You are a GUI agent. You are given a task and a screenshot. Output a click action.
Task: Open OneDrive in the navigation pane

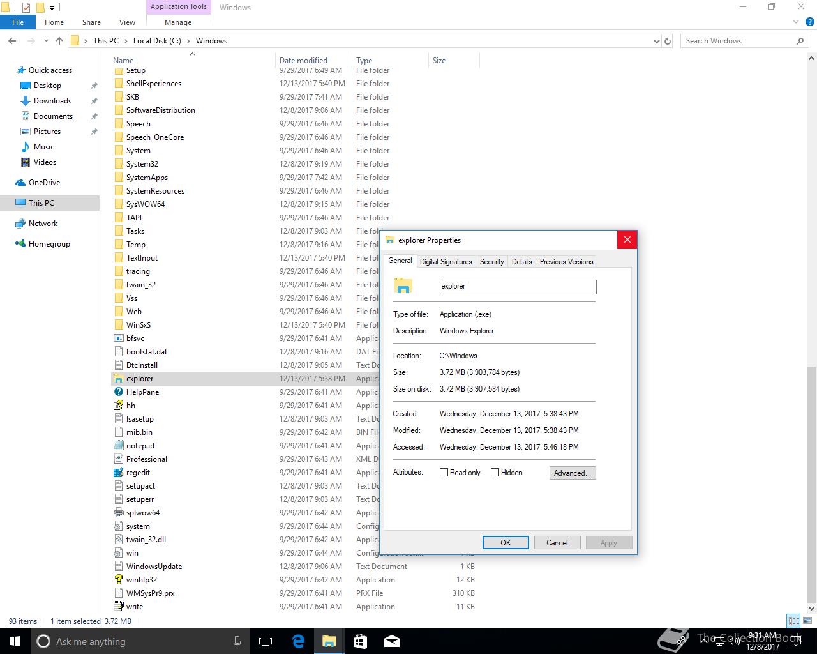(x=44, y=183)
